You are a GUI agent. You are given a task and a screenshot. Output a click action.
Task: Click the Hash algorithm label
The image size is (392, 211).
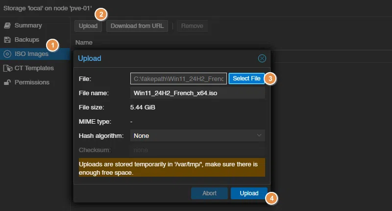[x=101, y=135]
